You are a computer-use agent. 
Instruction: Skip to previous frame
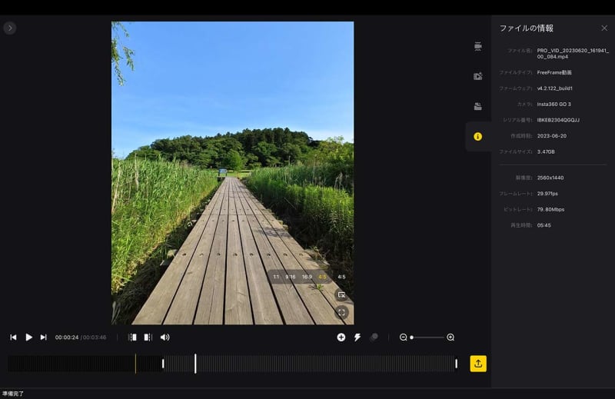click(x=13, y=337)
